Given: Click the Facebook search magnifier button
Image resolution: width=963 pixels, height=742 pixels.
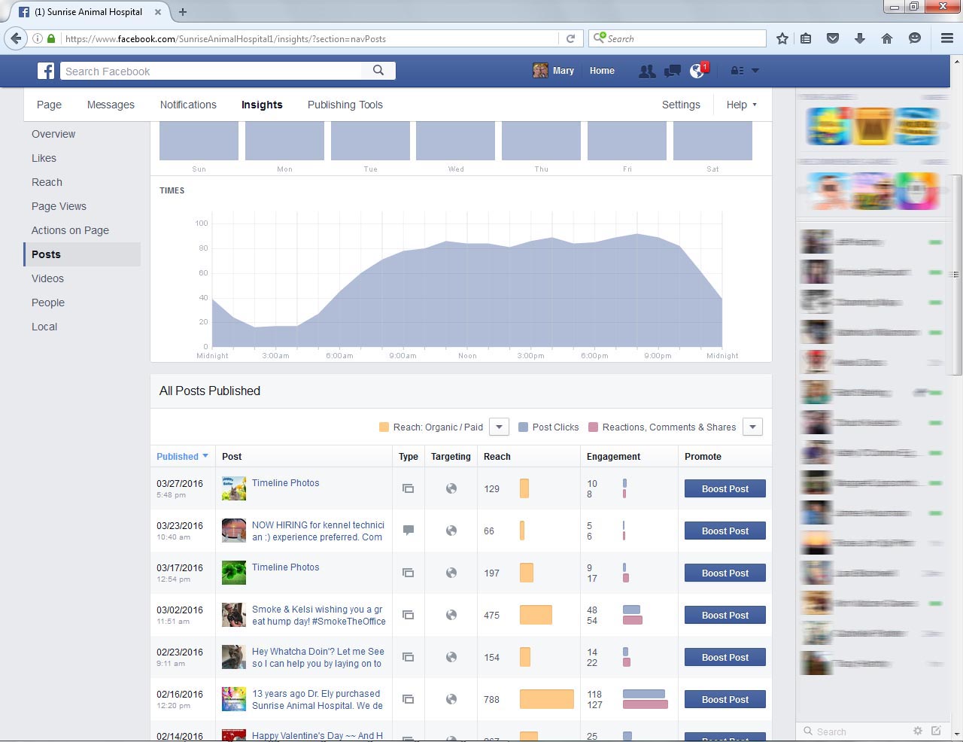Looking at the screenshot, I should click(378, 71).
